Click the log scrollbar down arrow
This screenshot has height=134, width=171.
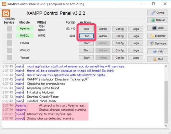tap(166, 126)
